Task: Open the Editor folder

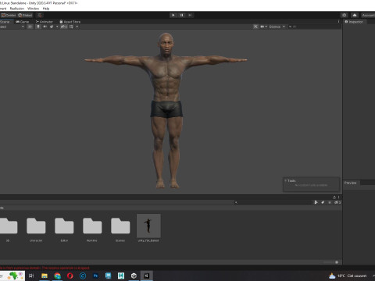Action: pos(64,229)
